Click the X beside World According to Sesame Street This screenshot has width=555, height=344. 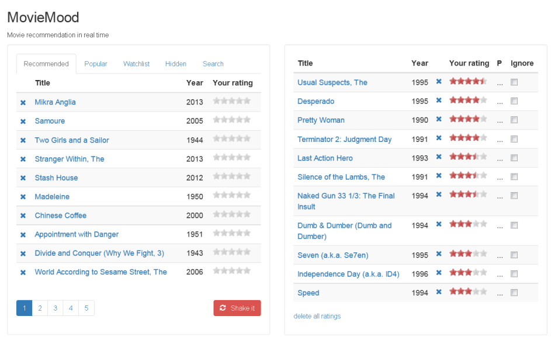pyautogui.click(x=23, y=273)
